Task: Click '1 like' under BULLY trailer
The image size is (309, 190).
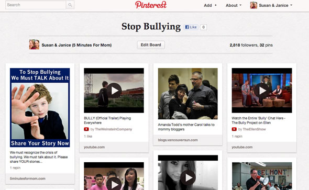Action: click(x=88, y=136)
